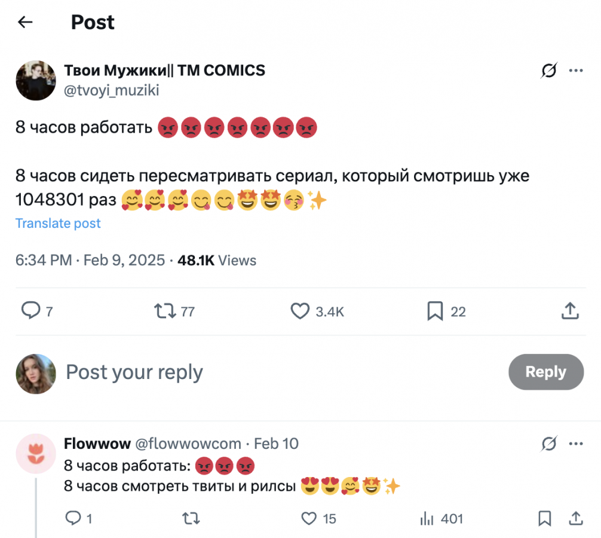Viewport: 601px width, 538px height.
Task: Click Grok icon on Flowwow reply
Action: click(x=548, y=444)
